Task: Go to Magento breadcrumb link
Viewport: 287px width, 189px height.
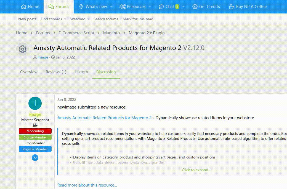Action: (x=111, y=33)
